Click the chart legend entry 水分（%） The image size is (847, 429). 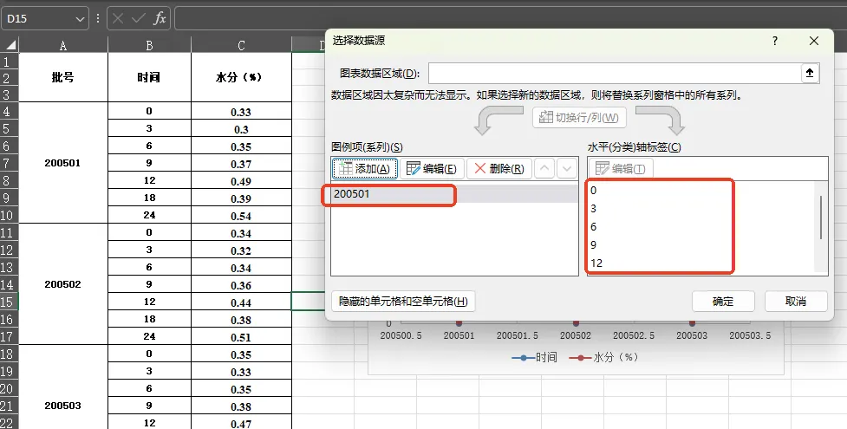click(x=604, y=357)
